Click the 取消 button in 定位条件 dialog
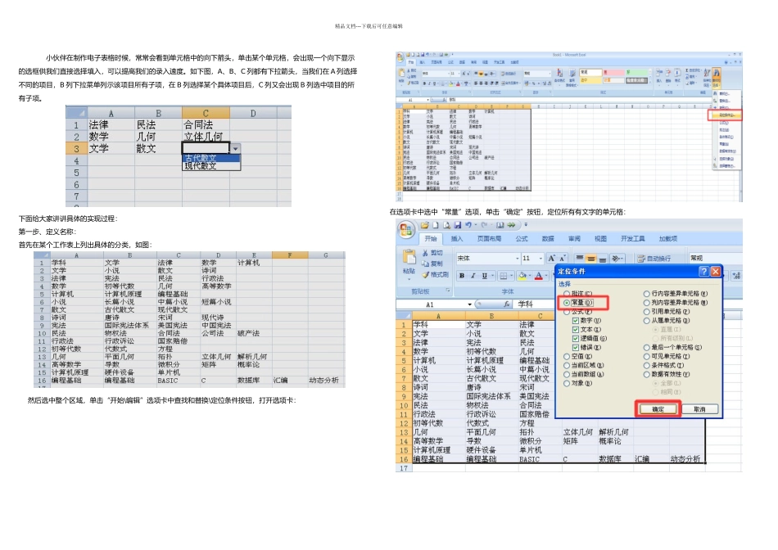This screenshot has width=778, height=550. pos(699,409)
